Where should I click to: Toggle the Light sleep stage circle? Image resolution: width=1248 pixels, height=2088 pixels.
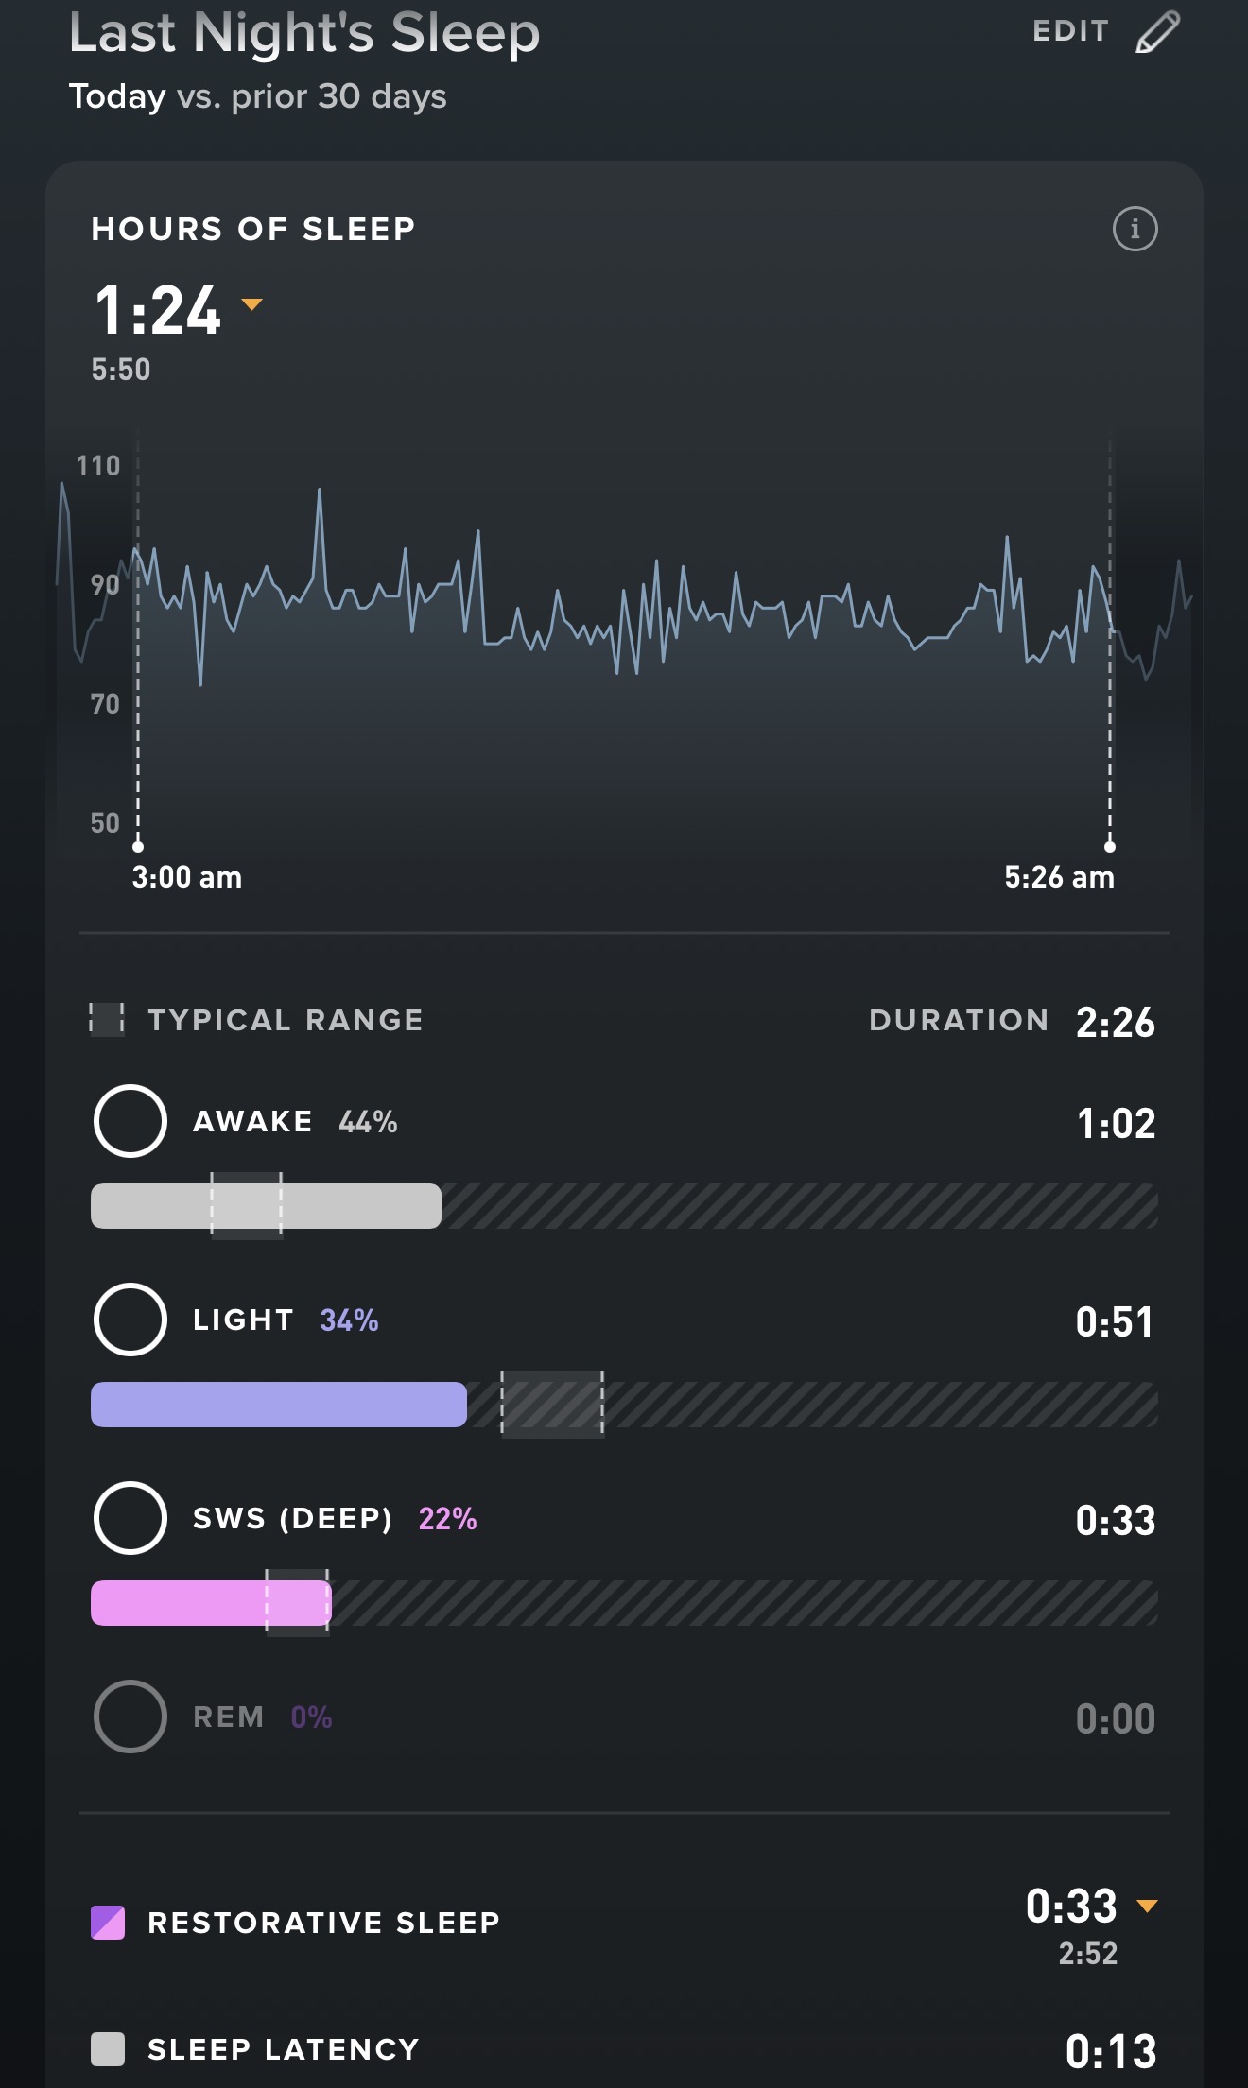[130, 1320]
